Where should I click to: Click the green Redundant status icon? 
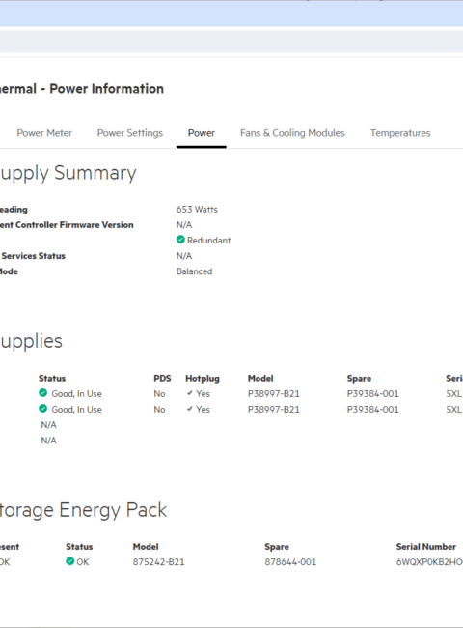click(180, 240)
